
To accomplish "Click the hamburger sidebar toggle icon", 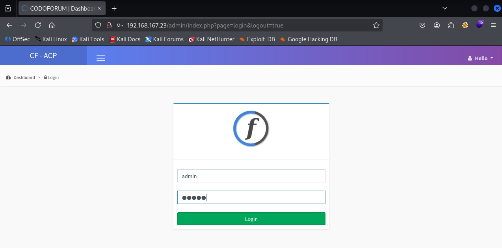I will (101, 58).
